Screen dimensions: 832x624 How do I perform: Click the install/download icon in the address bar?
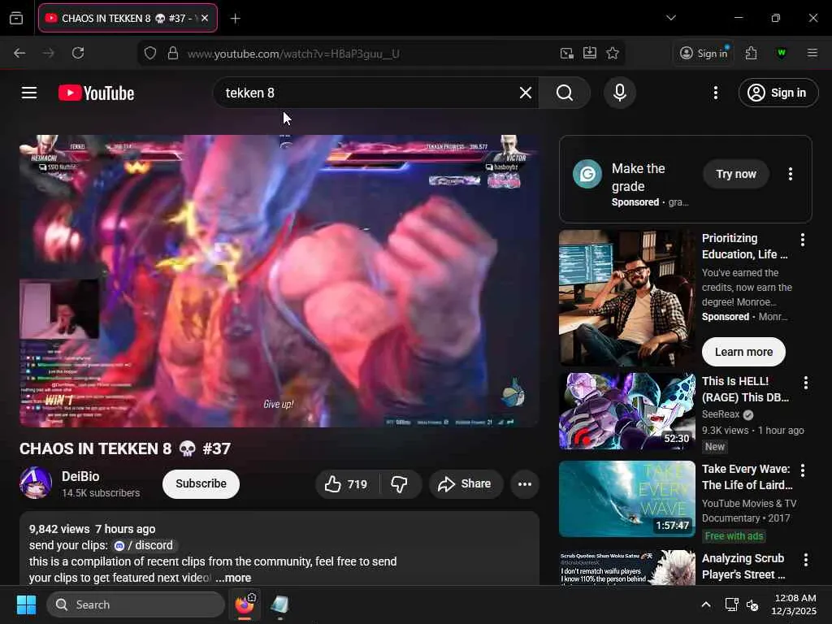590,53
